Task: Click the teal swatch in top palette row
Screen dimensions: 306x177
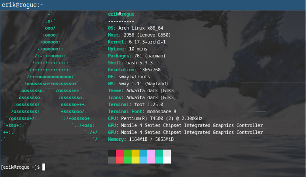Action: pyautogui.click(x=159, y=153)
